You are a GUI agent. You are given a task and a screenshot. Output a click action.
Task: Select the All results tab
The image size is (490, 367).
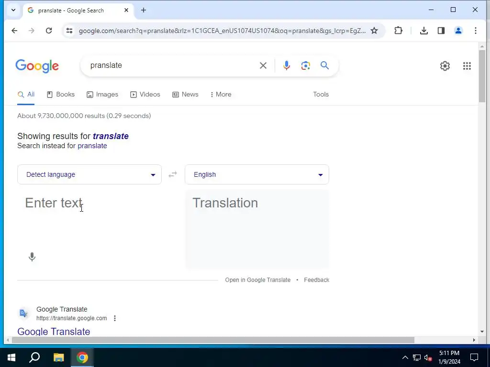(x=26, y=94)
